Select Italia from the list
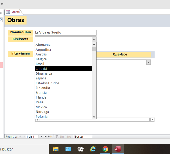The width and height of the screenshot is (170, 154). [x=63, y=102]
